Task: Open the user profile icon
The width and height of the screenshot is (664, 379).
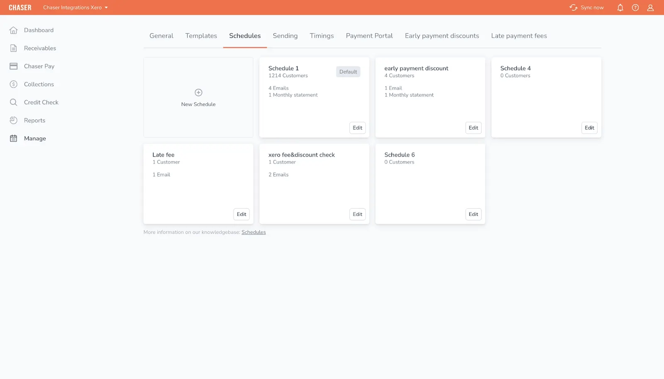Action: [x=650, y=7]
